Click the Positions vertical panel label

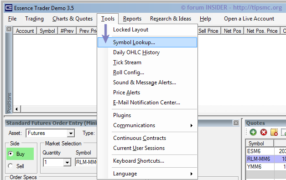click(x=9, y=103)
